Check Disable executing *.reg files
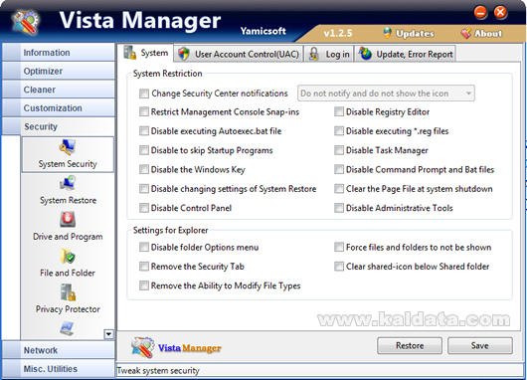527x380 pixels. point(339,131)
